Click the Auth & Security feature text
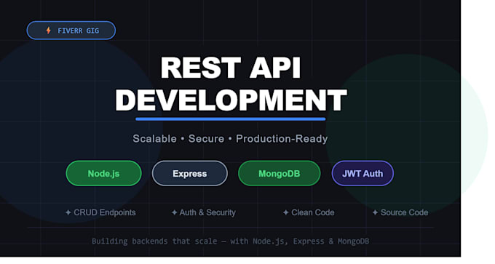Image resolution: width=495 pixels, height=264 pixels. pos(207,212)
